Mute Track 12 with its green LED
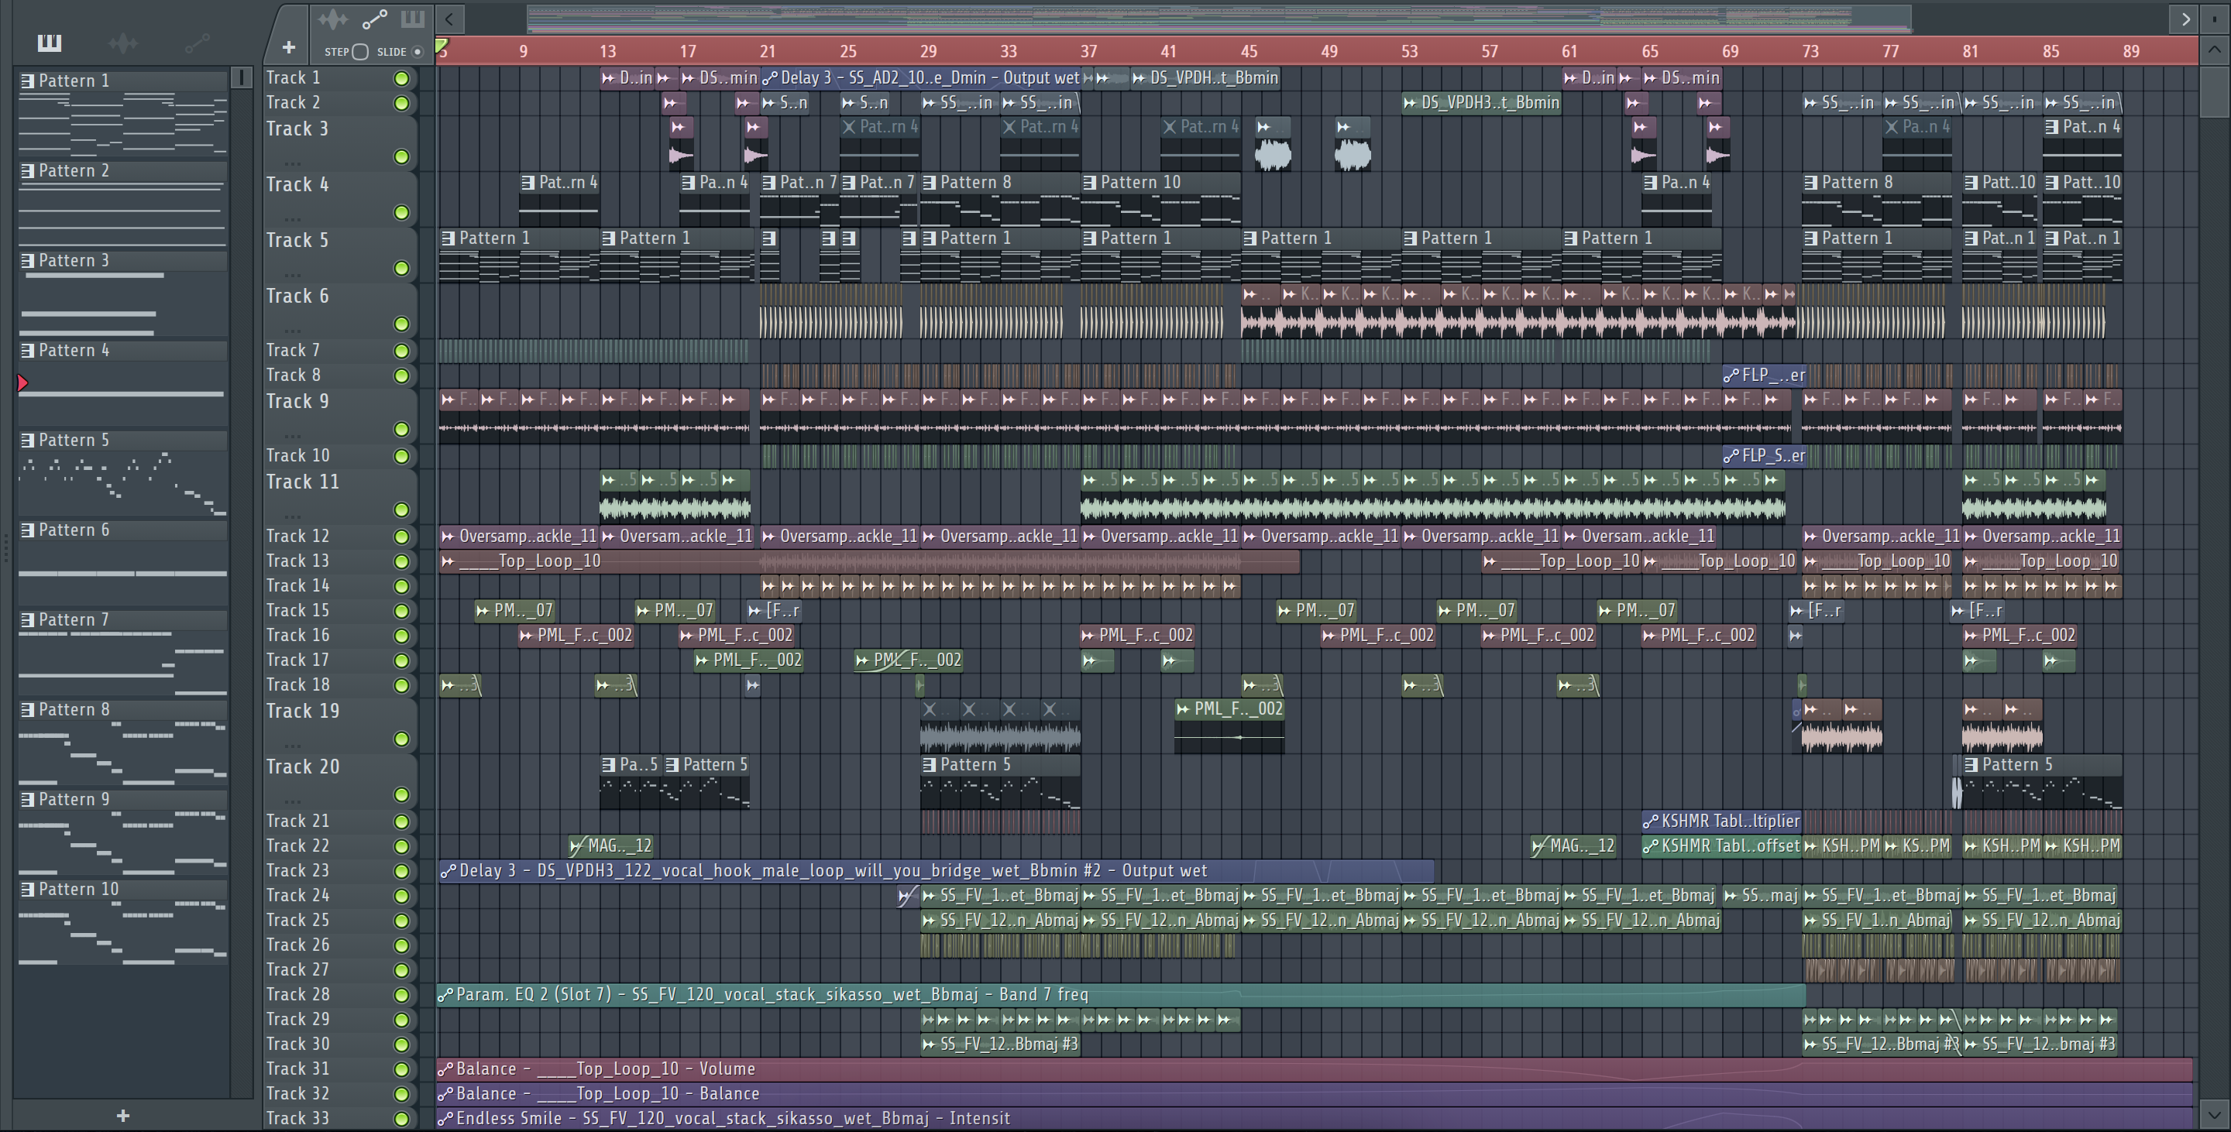 point(401,537)
